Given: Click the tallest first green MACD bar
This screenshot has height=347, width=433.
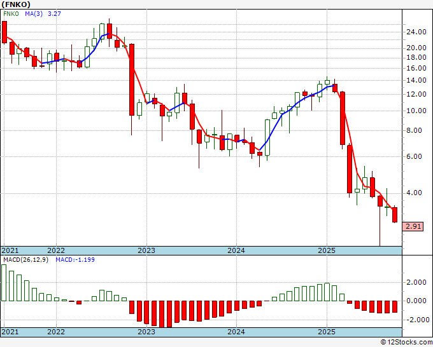Looking at the screenshot, I should [x=4, y=283].
